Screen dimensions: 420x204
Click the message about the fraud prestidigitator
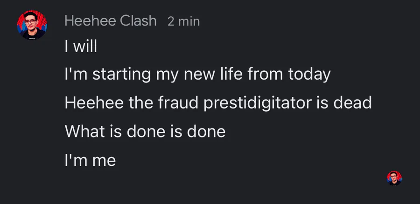pyautogui.click(x=218, y=103)
